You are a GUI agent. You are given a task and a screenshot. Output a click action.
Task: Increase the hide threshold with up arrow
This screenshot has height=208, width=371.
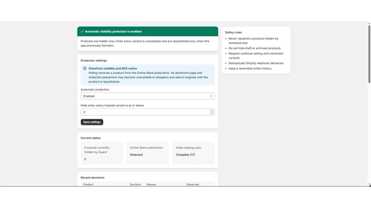[211, 110]
